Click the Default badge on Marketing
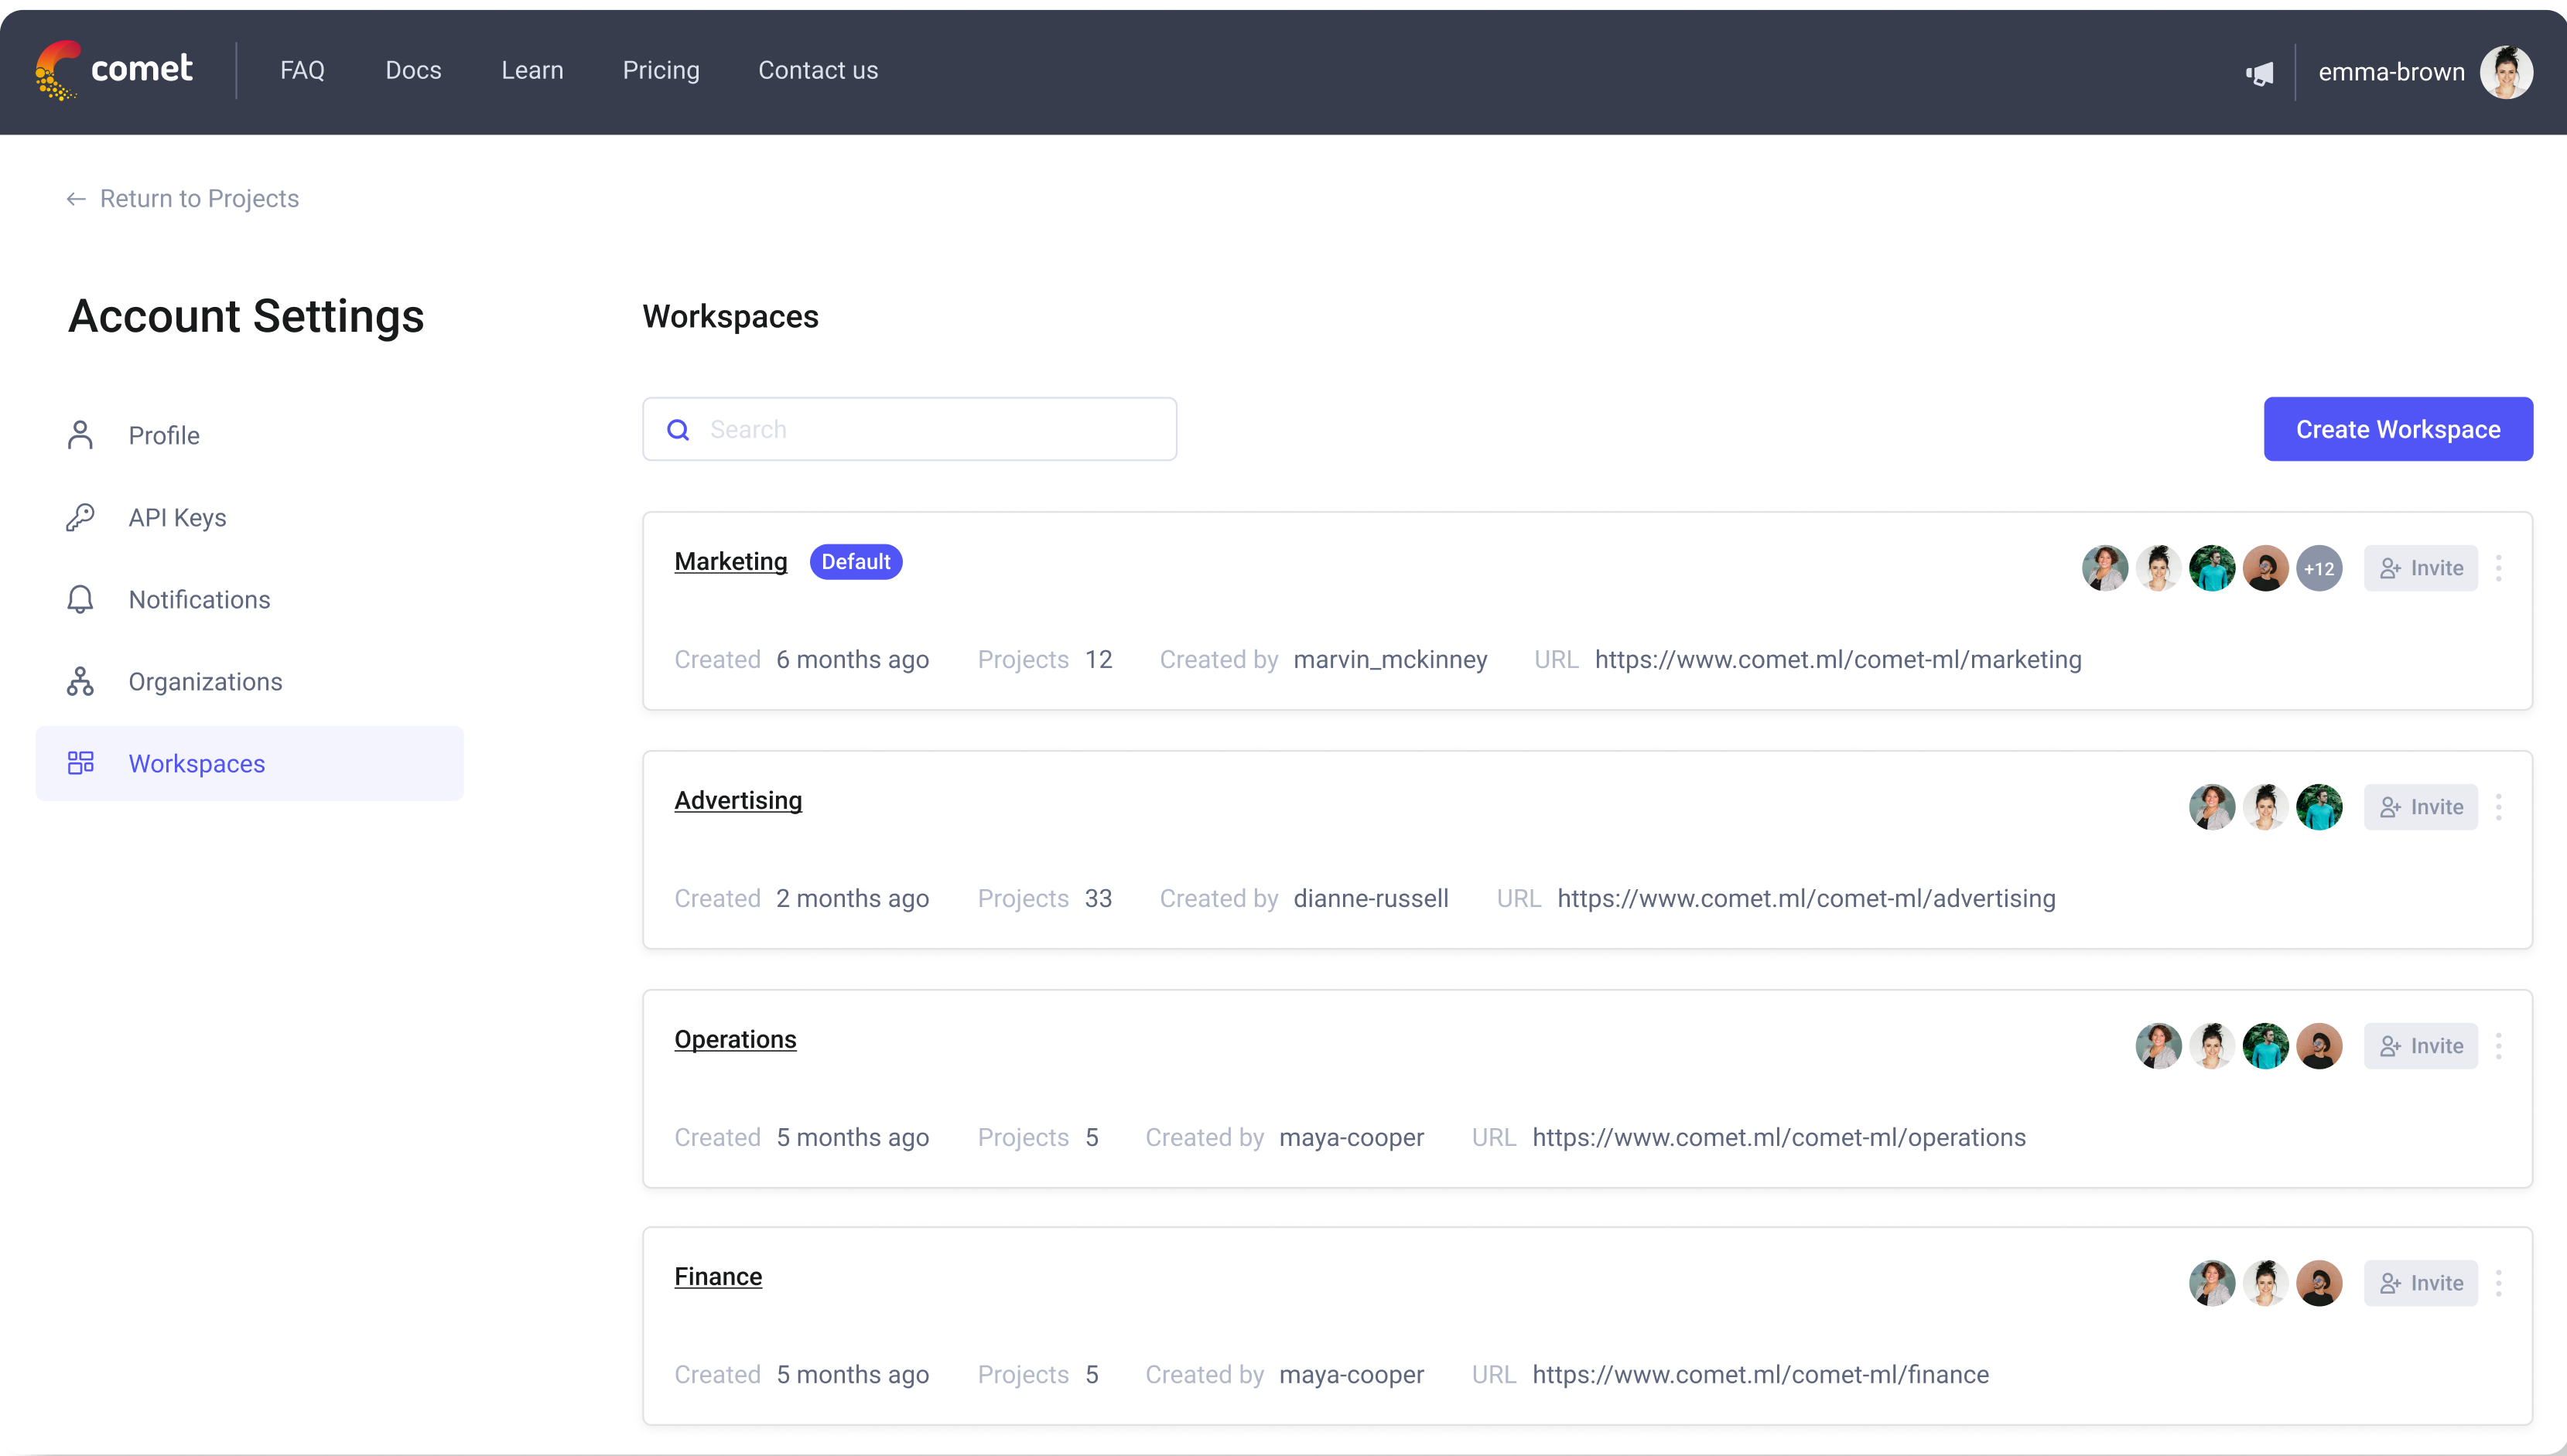The height and width of the screenshot is (1456, 2567). [856, 561]
